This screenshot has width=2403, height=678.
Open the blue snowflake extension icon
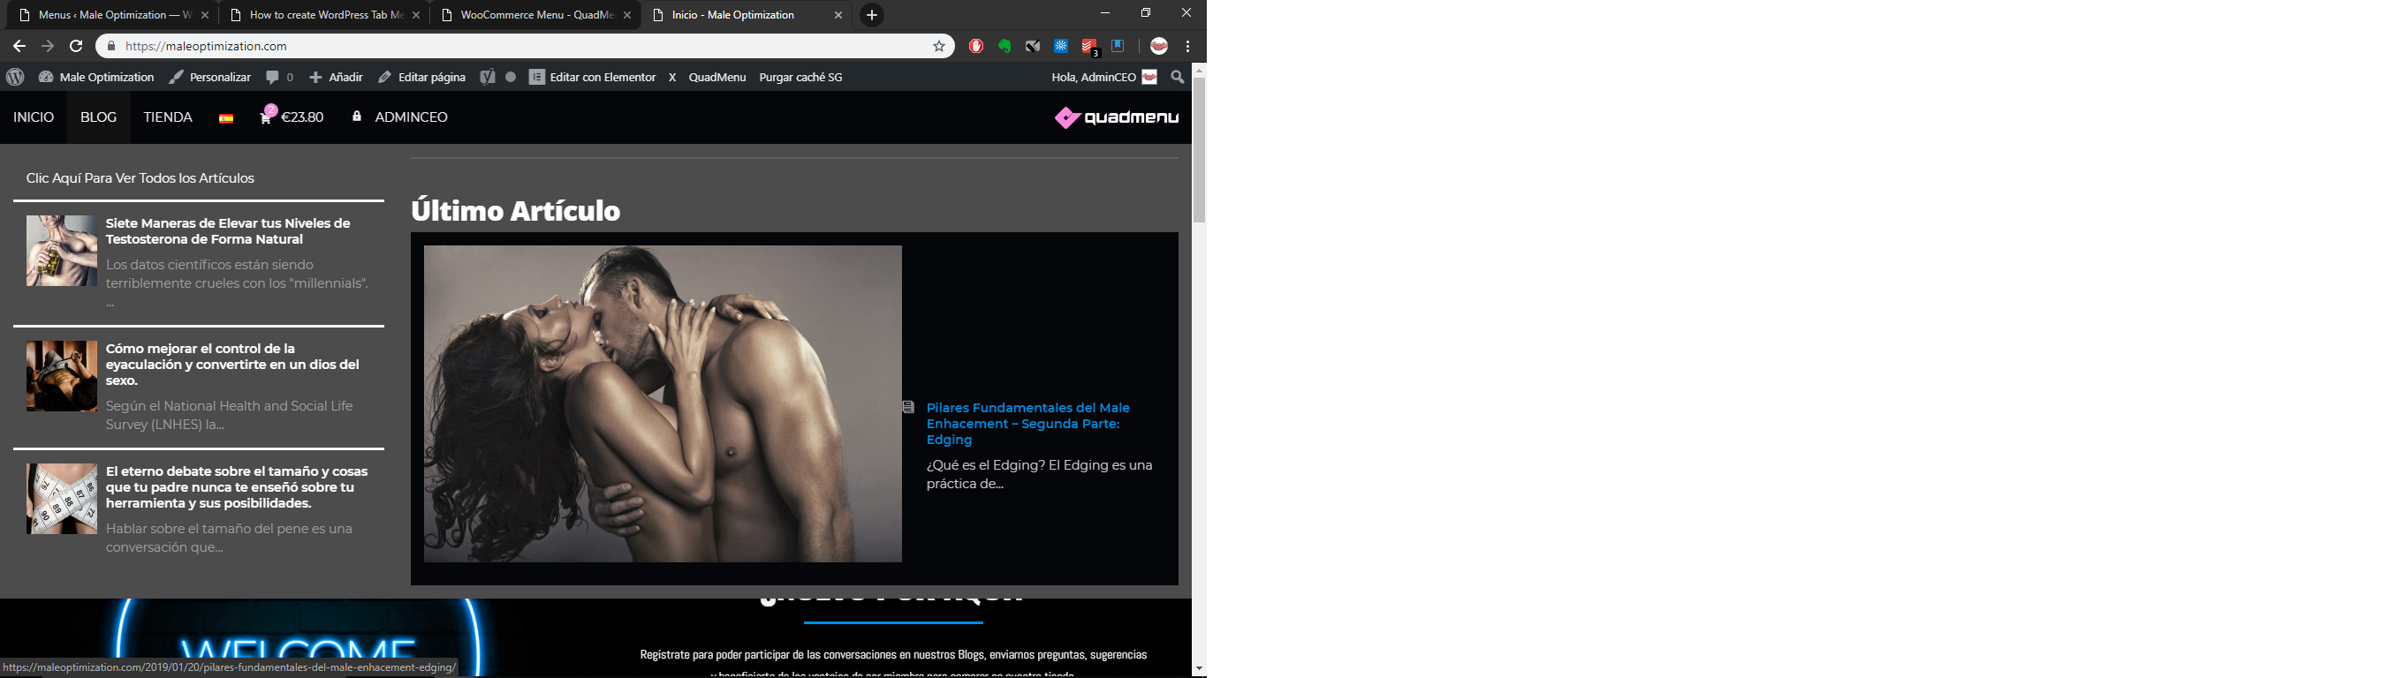coord(1061,46)
